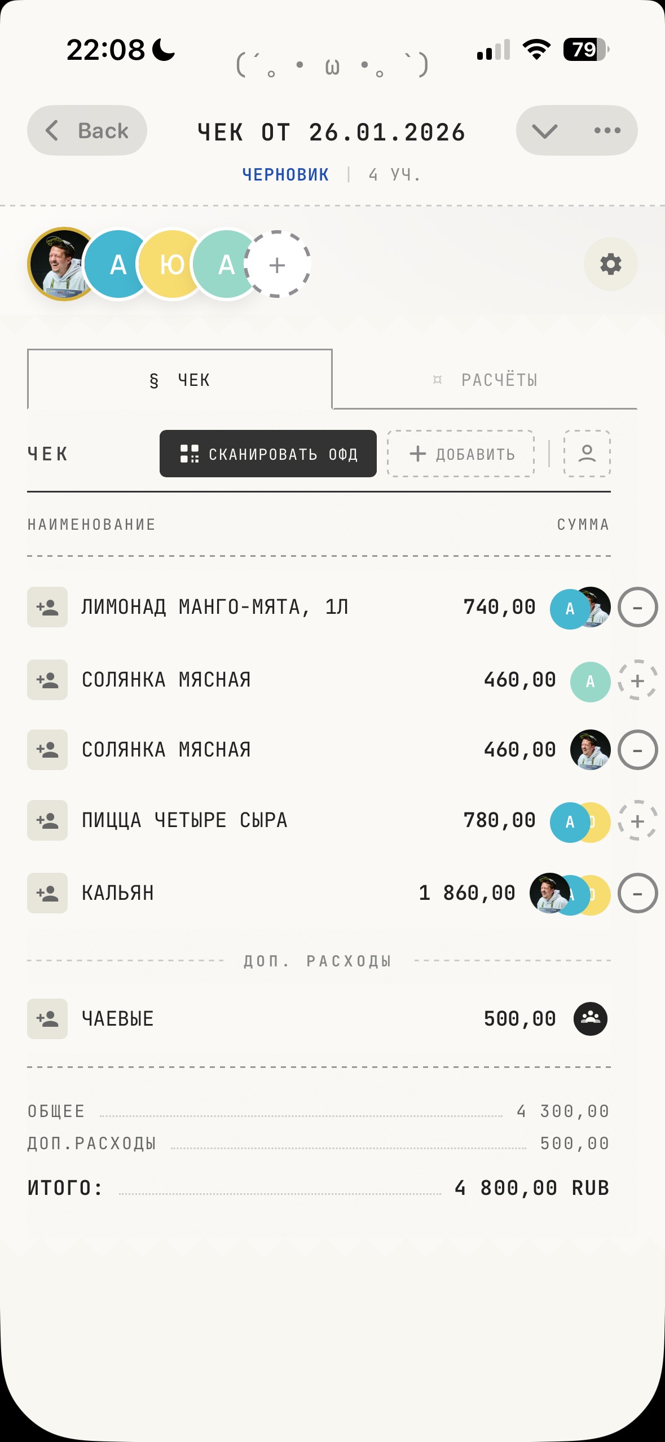Expand the chevron-down menu in header
Screen dimensions: 665x1442
coord(545,131)
